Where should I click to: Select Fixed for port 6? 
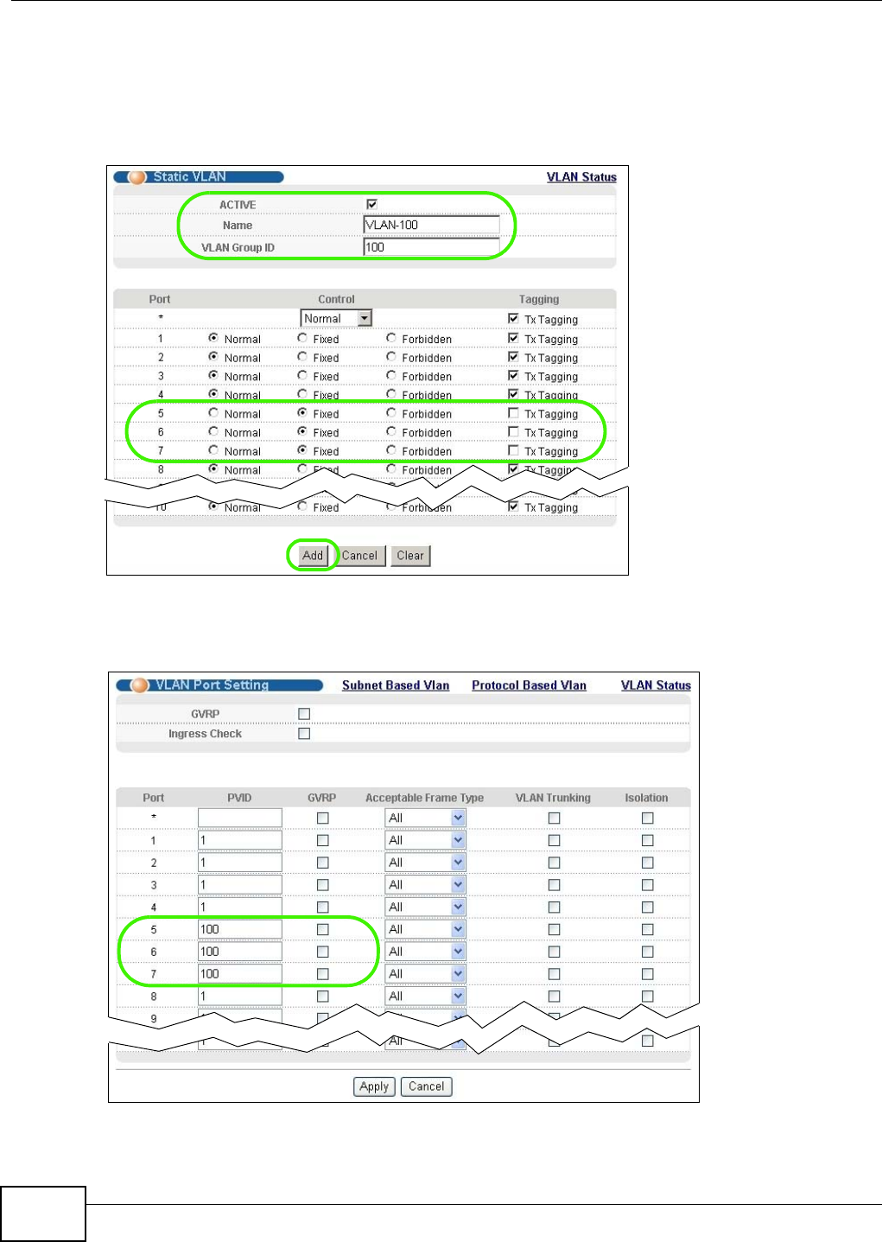point(302,432)
